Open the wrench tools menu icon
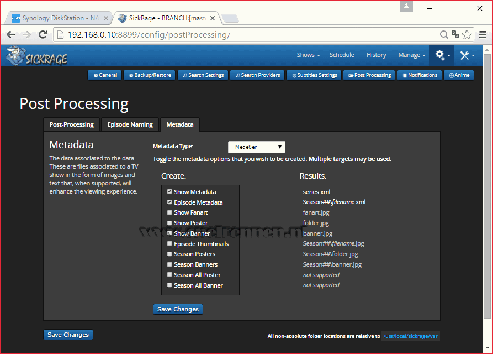The height and width of the screenshot is (354, 493). 467,55
